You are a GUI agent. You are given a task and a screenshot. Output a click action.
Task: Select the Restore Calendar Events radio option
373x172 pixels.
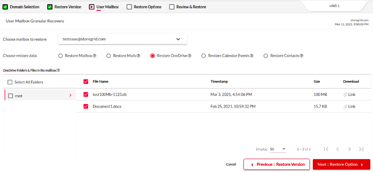coord(203,56)
